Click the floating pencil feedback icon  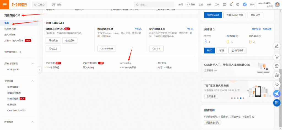[277, 46]
